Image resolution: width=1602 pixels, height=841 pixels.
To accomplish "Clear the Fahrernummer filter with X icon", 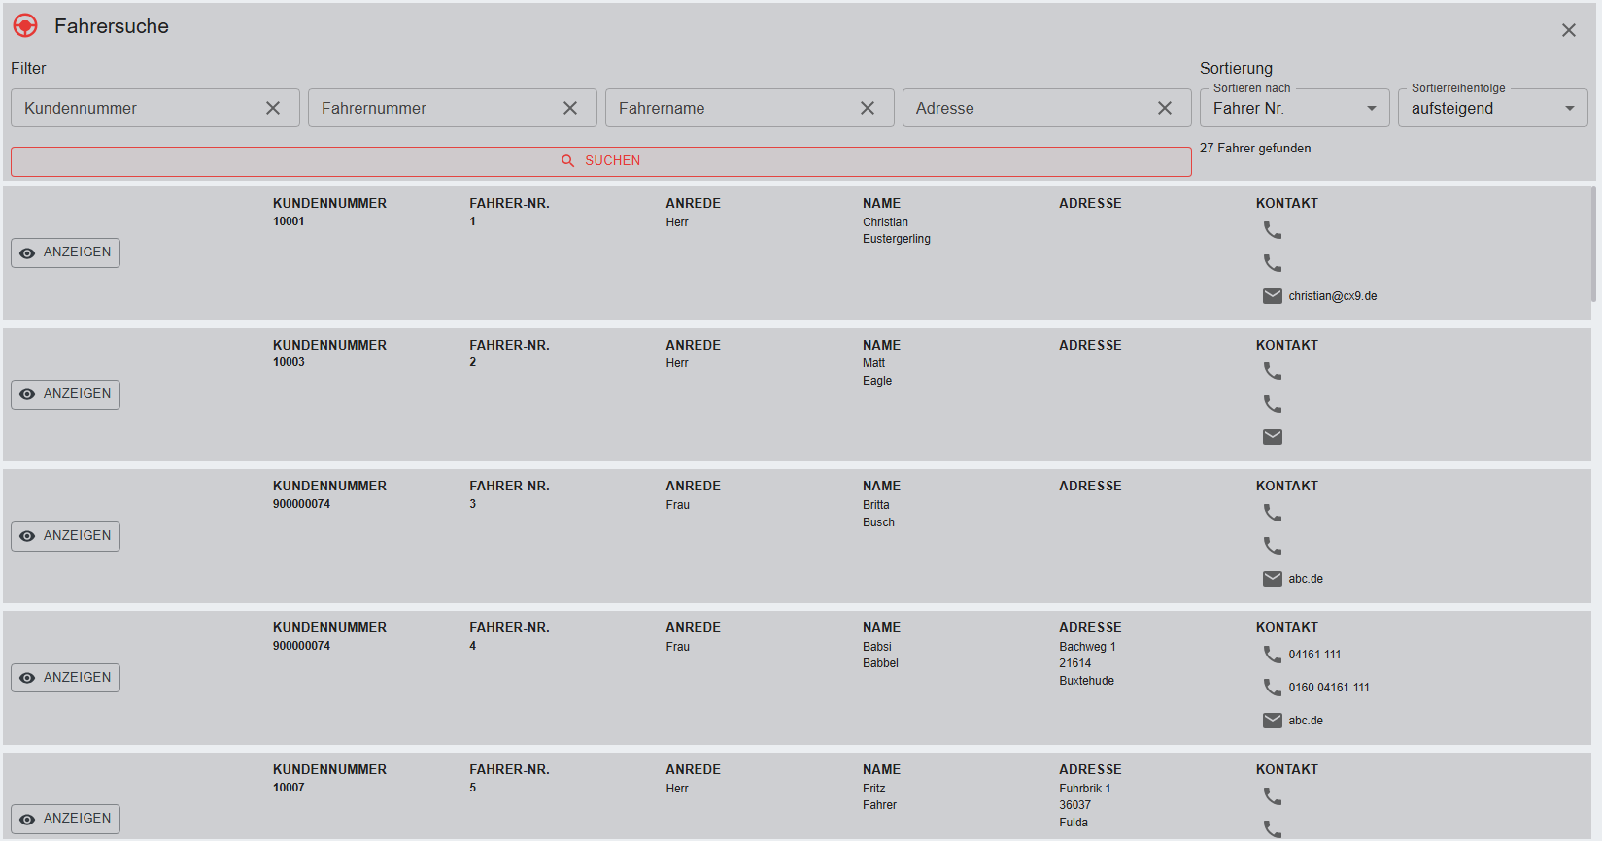I will pyautogui.click(x=570, y=108).
